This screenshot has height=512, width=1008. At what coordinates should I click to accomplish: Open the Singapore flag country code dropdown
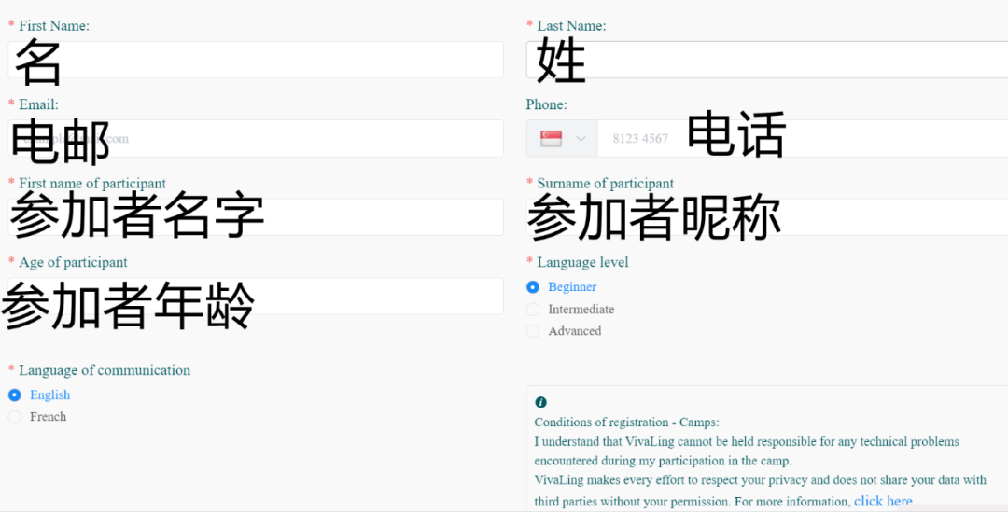coord(562,138)
